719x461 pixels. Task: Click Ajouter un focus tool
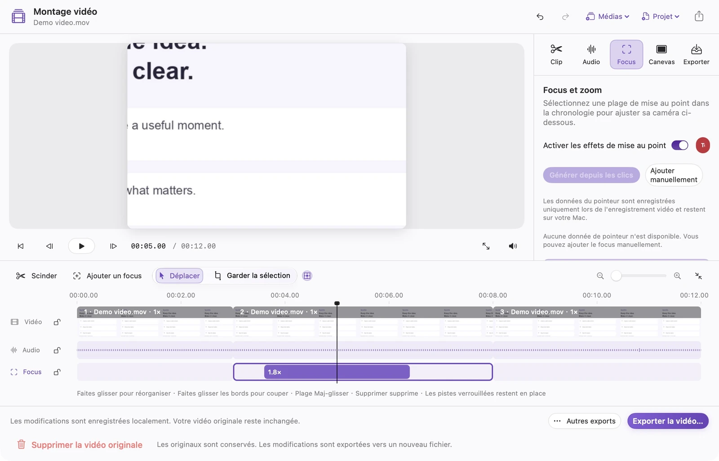pos(107,276)
